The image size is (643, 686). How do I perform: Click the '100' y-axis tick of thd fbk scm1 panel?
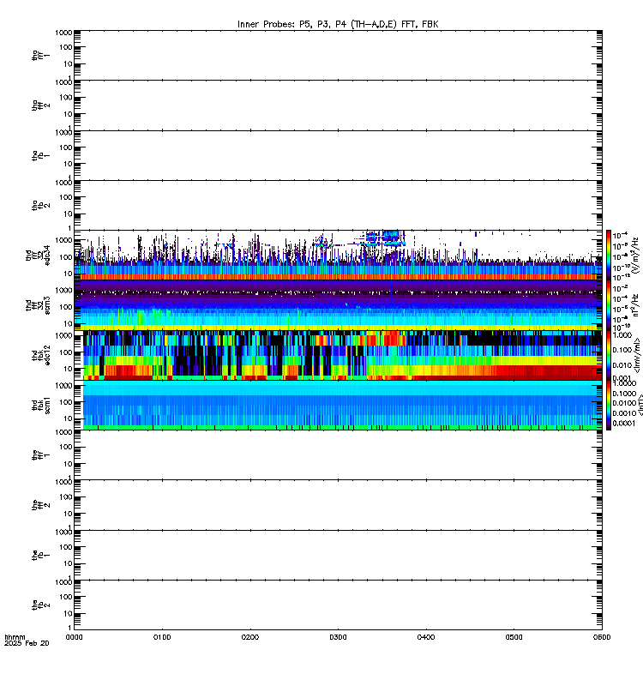66,401
